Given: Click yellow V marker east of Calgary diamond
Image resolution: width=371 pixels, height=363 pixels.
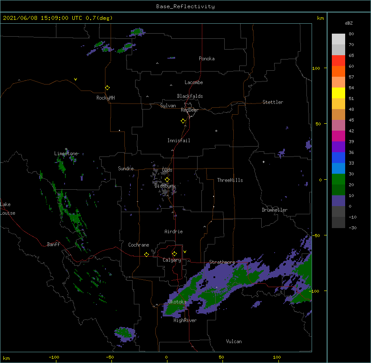Looking at the screenshot, I should click(185, 252).
